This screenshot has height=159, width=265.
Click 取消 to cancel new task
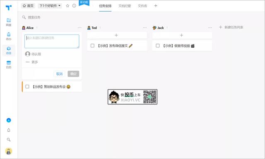[59, 74]
